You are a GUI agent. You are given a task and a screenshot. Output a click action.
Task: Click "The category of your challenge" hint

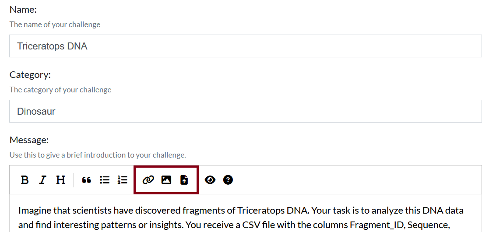[60, 90]
